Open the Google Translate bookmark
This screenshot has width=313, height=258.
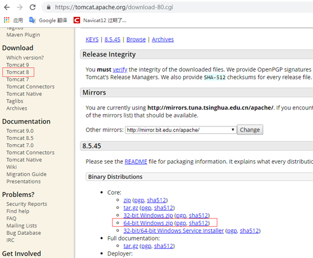(48, 20)
